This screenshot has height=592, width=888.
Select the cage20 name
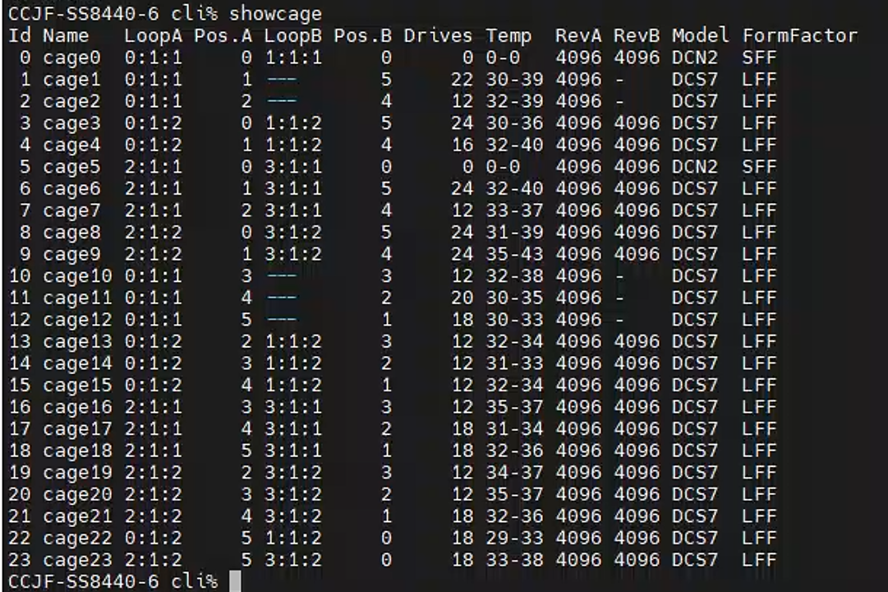77,494
